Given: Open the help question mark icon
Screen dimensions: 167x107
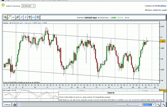Looking at the screenshot, I should pyautogui.click(x=37, y=17).
